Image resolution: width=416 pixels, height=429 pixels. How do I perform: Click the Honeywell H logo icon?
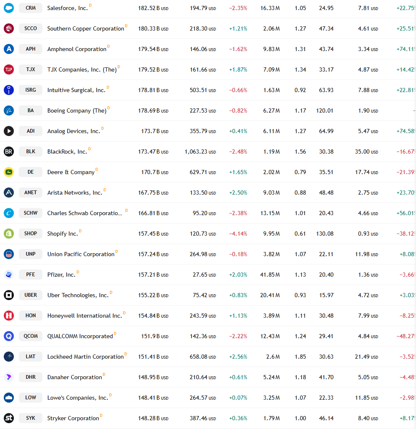pos(9,316)
